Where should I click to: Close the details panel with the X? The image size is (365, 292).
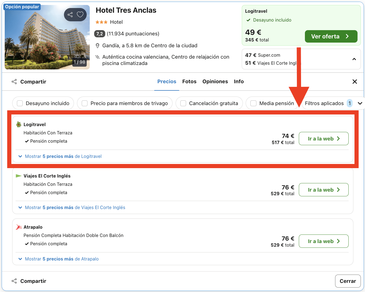[x=355, y=82]
